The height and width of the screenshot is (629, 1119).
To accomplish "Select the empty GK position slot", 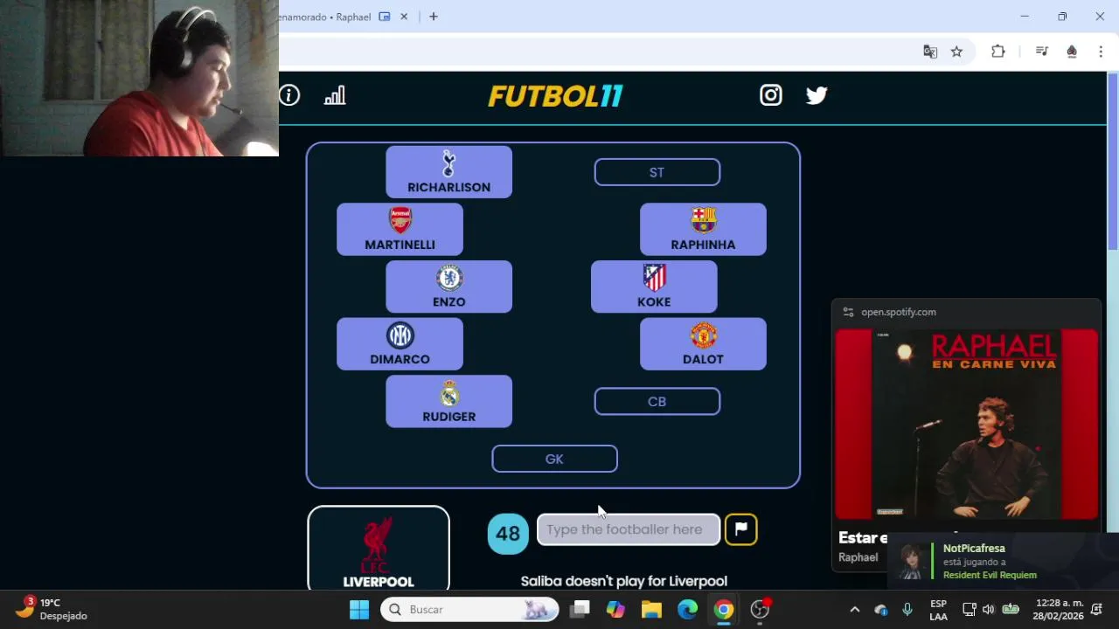I will click(x=554, y=459).
